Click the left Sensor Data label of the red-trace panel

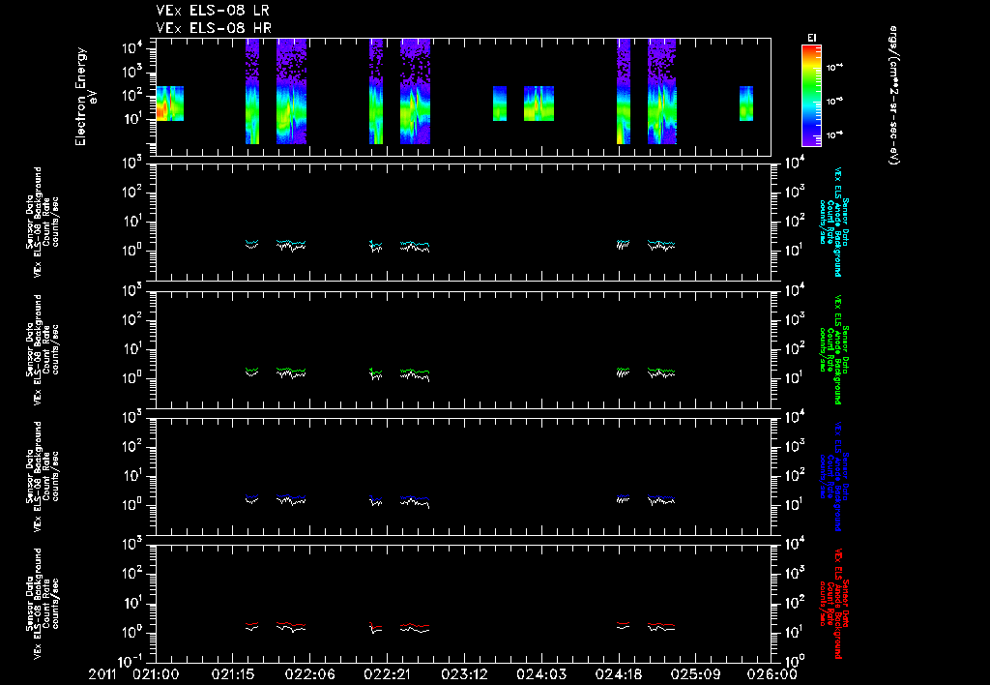(42, 604)
